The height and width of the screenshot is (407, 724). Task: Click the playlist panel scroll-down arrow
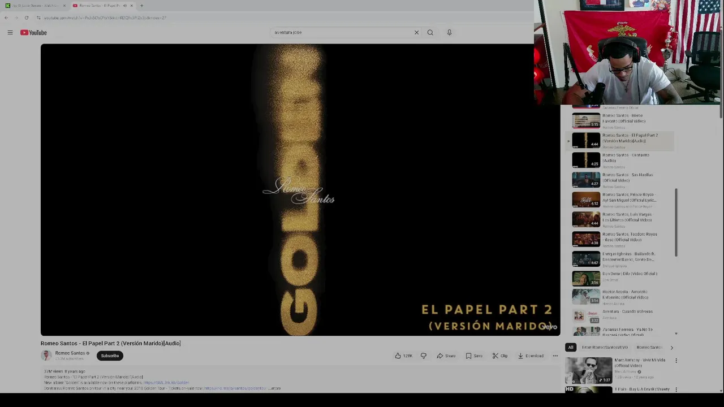tap(676, 334)
